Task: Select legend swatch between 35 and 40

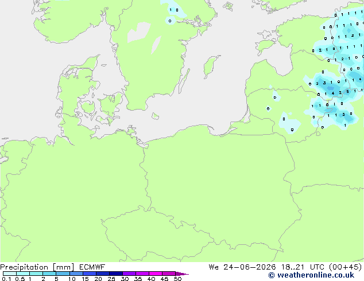Action: click(x=142, y=274)
